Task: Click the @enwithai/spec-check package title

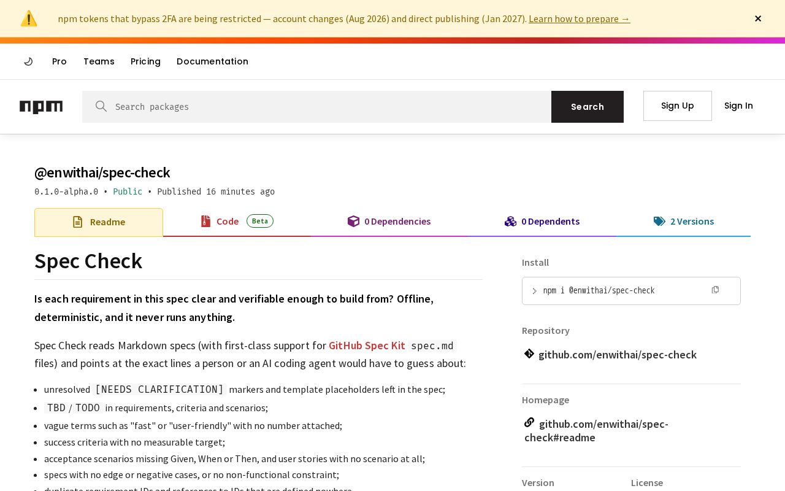Action: coord(102,172)
